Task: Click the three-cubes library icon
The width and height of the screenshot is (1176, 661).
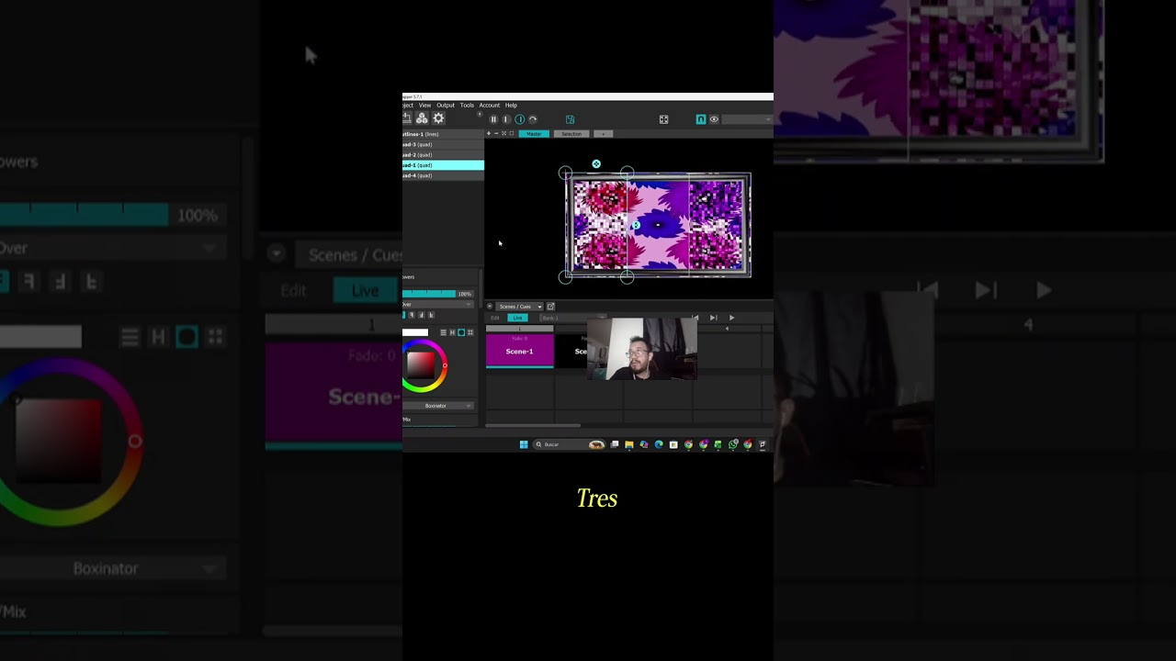Action: [x=422, y=118]
